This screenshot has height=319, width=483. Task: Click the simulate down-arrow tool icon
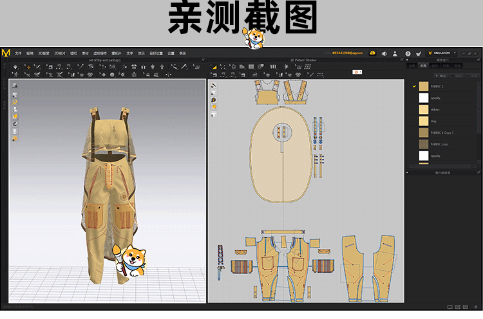[15, 66]
